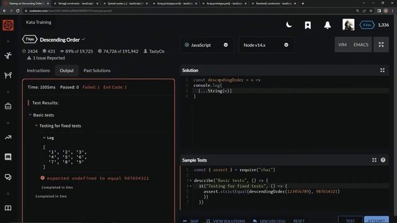Switch to the Instructions tab
397x223 pixels.
(38, 71)
